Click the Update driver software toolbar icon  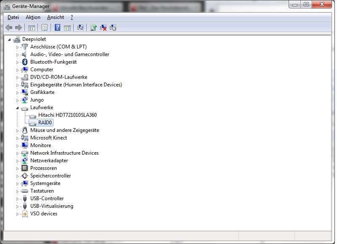tap(94, 27)
